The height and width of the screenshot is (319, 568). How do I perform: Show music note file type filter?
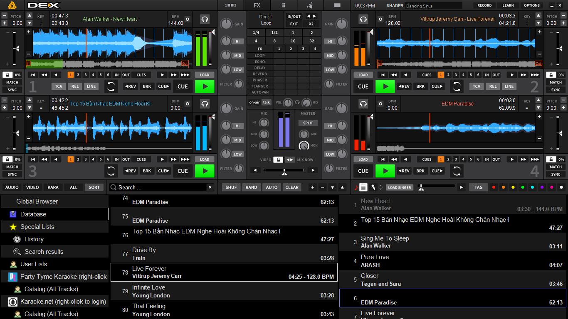[x=356, y=187]
